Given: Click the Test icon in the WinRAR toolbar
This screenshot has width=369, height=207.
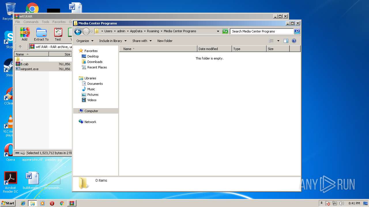Looking at the screenshot, I should (58, 34).
